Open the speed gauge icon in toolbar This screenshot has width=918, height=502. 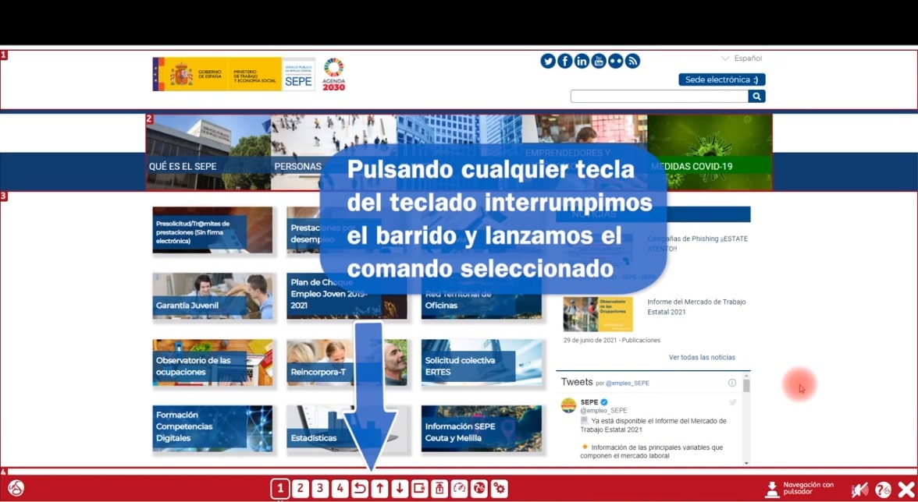click(459, 488)
